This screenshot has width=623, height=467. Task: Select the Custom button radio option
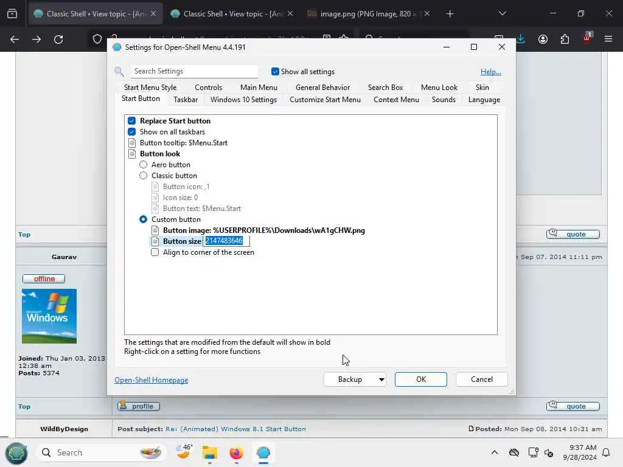[144, 219]
